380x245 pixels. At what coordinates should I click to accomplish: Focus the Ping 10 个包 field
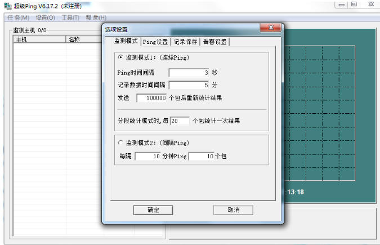[x=202, y=156]
